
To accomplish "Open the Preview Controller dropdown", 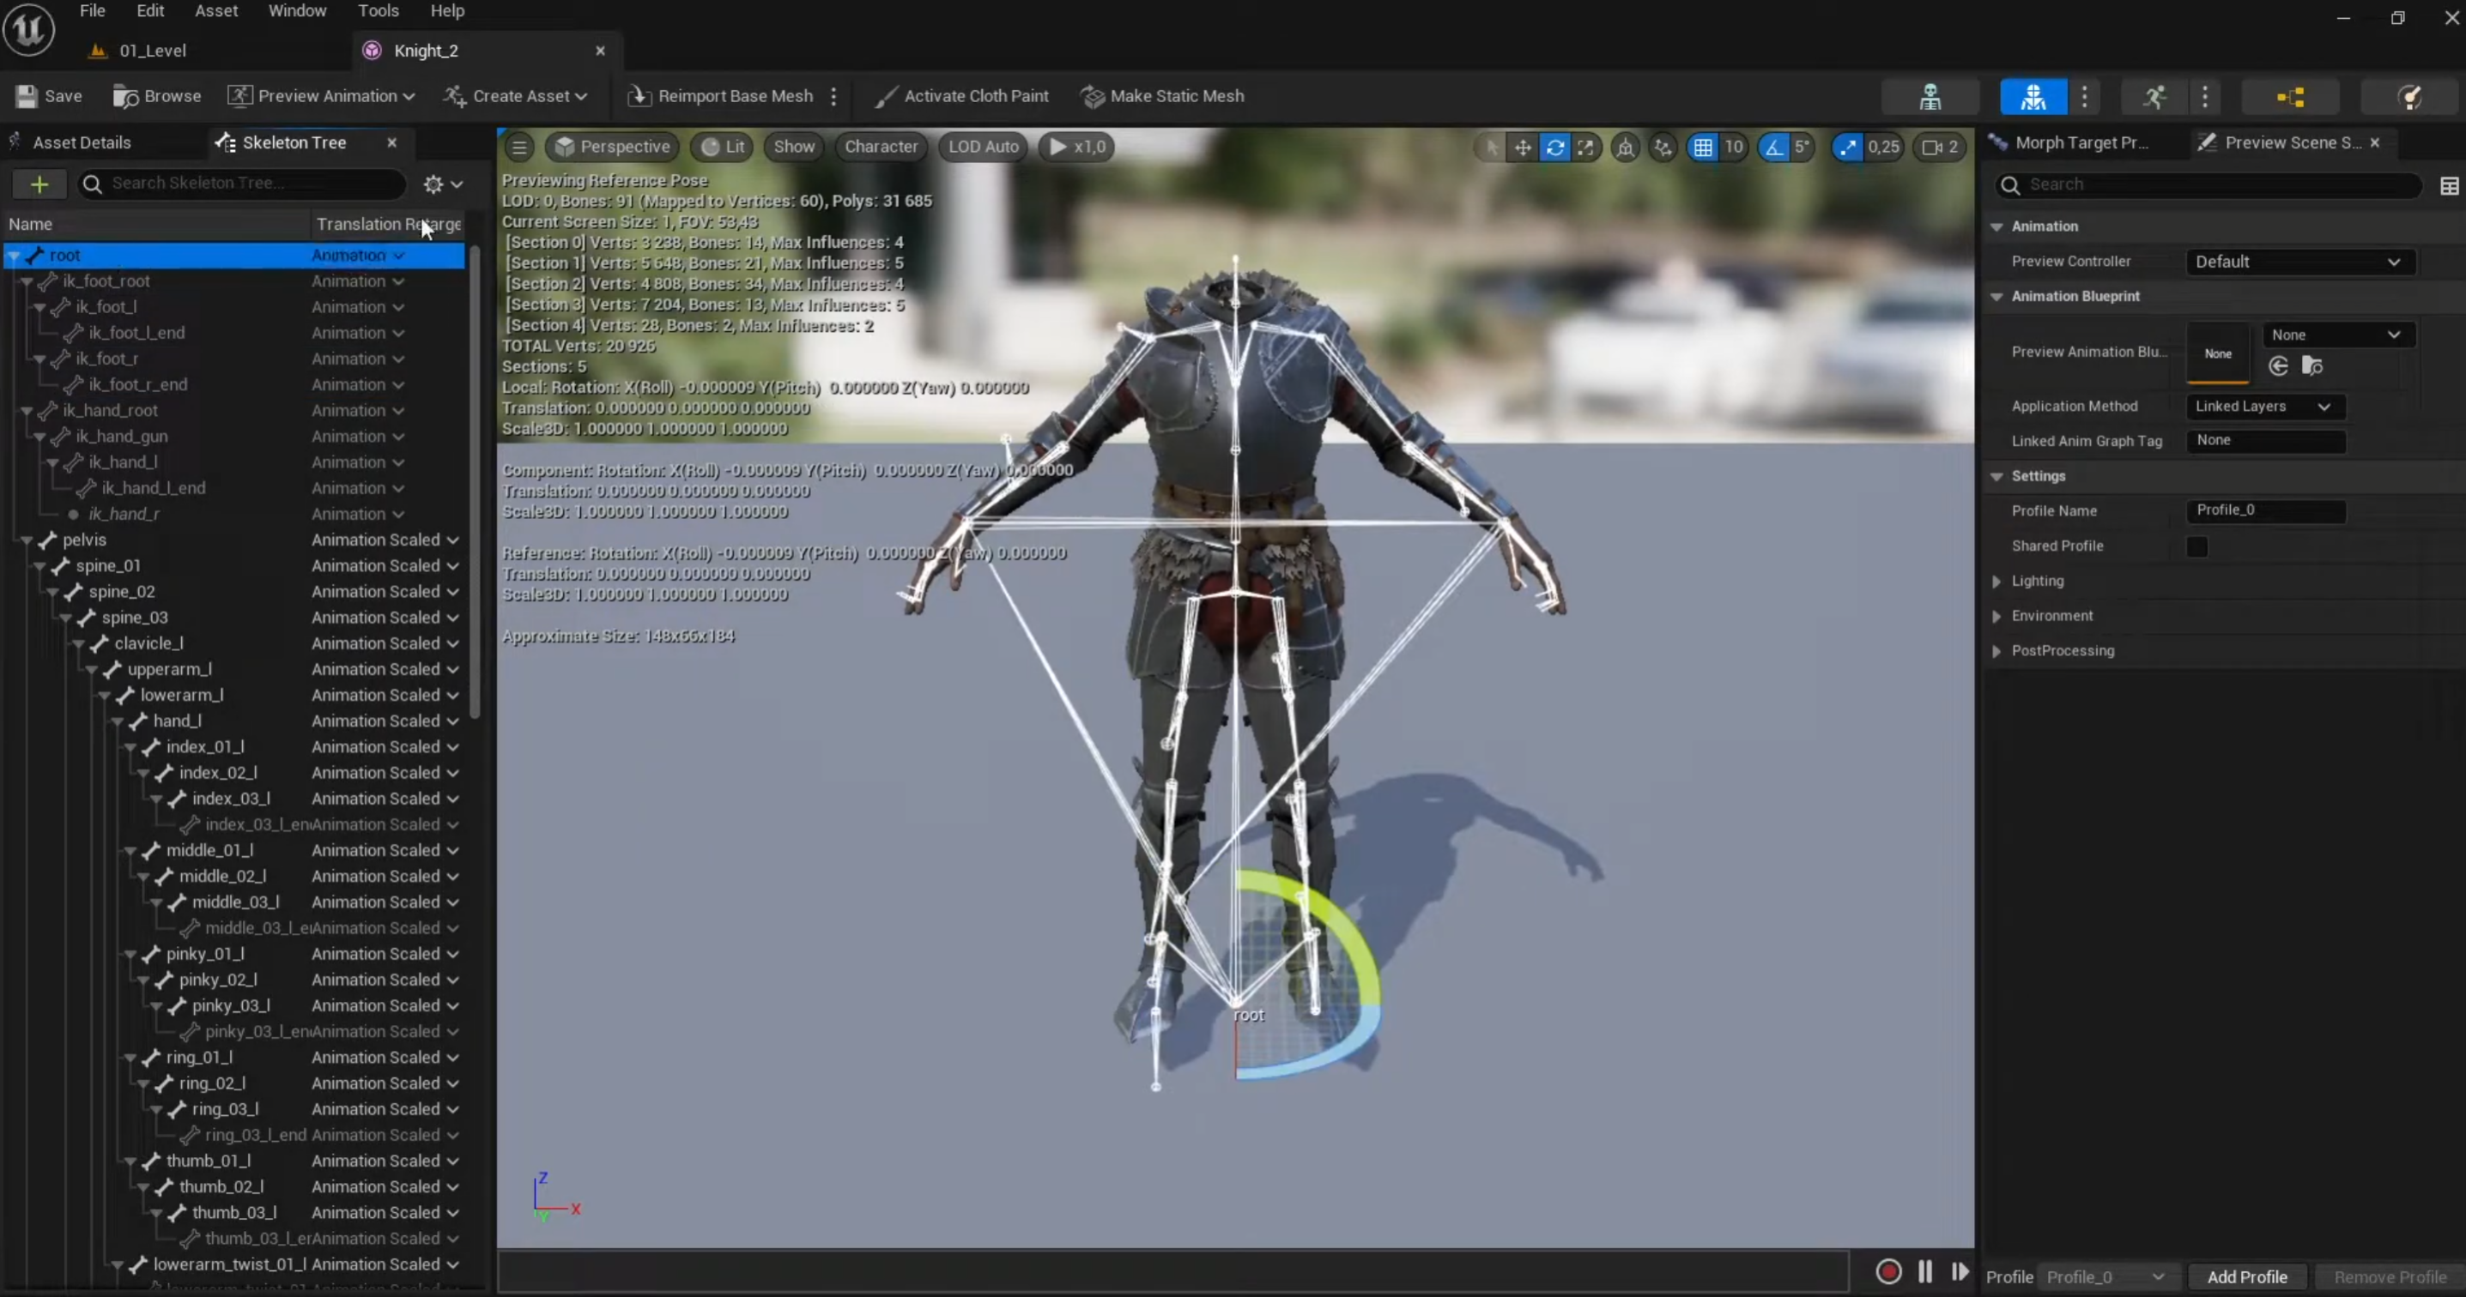I will (x=2299, y=262).
